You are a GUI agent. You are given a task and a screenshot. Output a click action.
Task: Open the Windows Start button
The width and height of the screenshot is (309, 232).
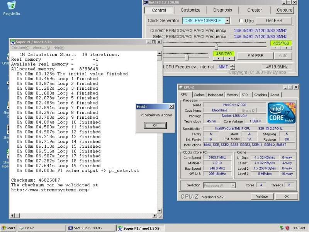[8, 228]
